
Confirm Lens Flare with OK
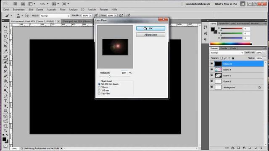point(150,29)
